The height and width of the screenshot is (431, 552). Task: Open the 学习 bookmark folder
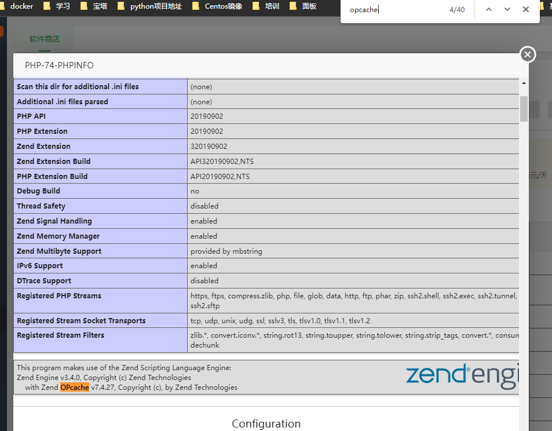tap(58, 6)
